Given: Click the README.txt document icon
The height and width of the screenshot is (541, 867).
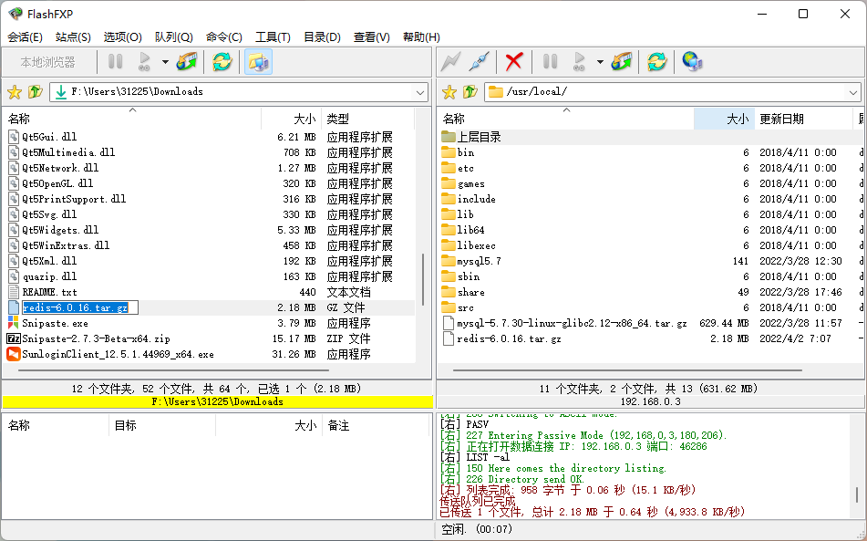Looking at the screenshot, I should [14, 292].
